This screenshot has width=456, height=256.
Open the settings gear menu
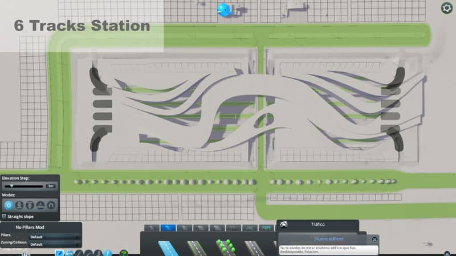click(x=446, y=8)
